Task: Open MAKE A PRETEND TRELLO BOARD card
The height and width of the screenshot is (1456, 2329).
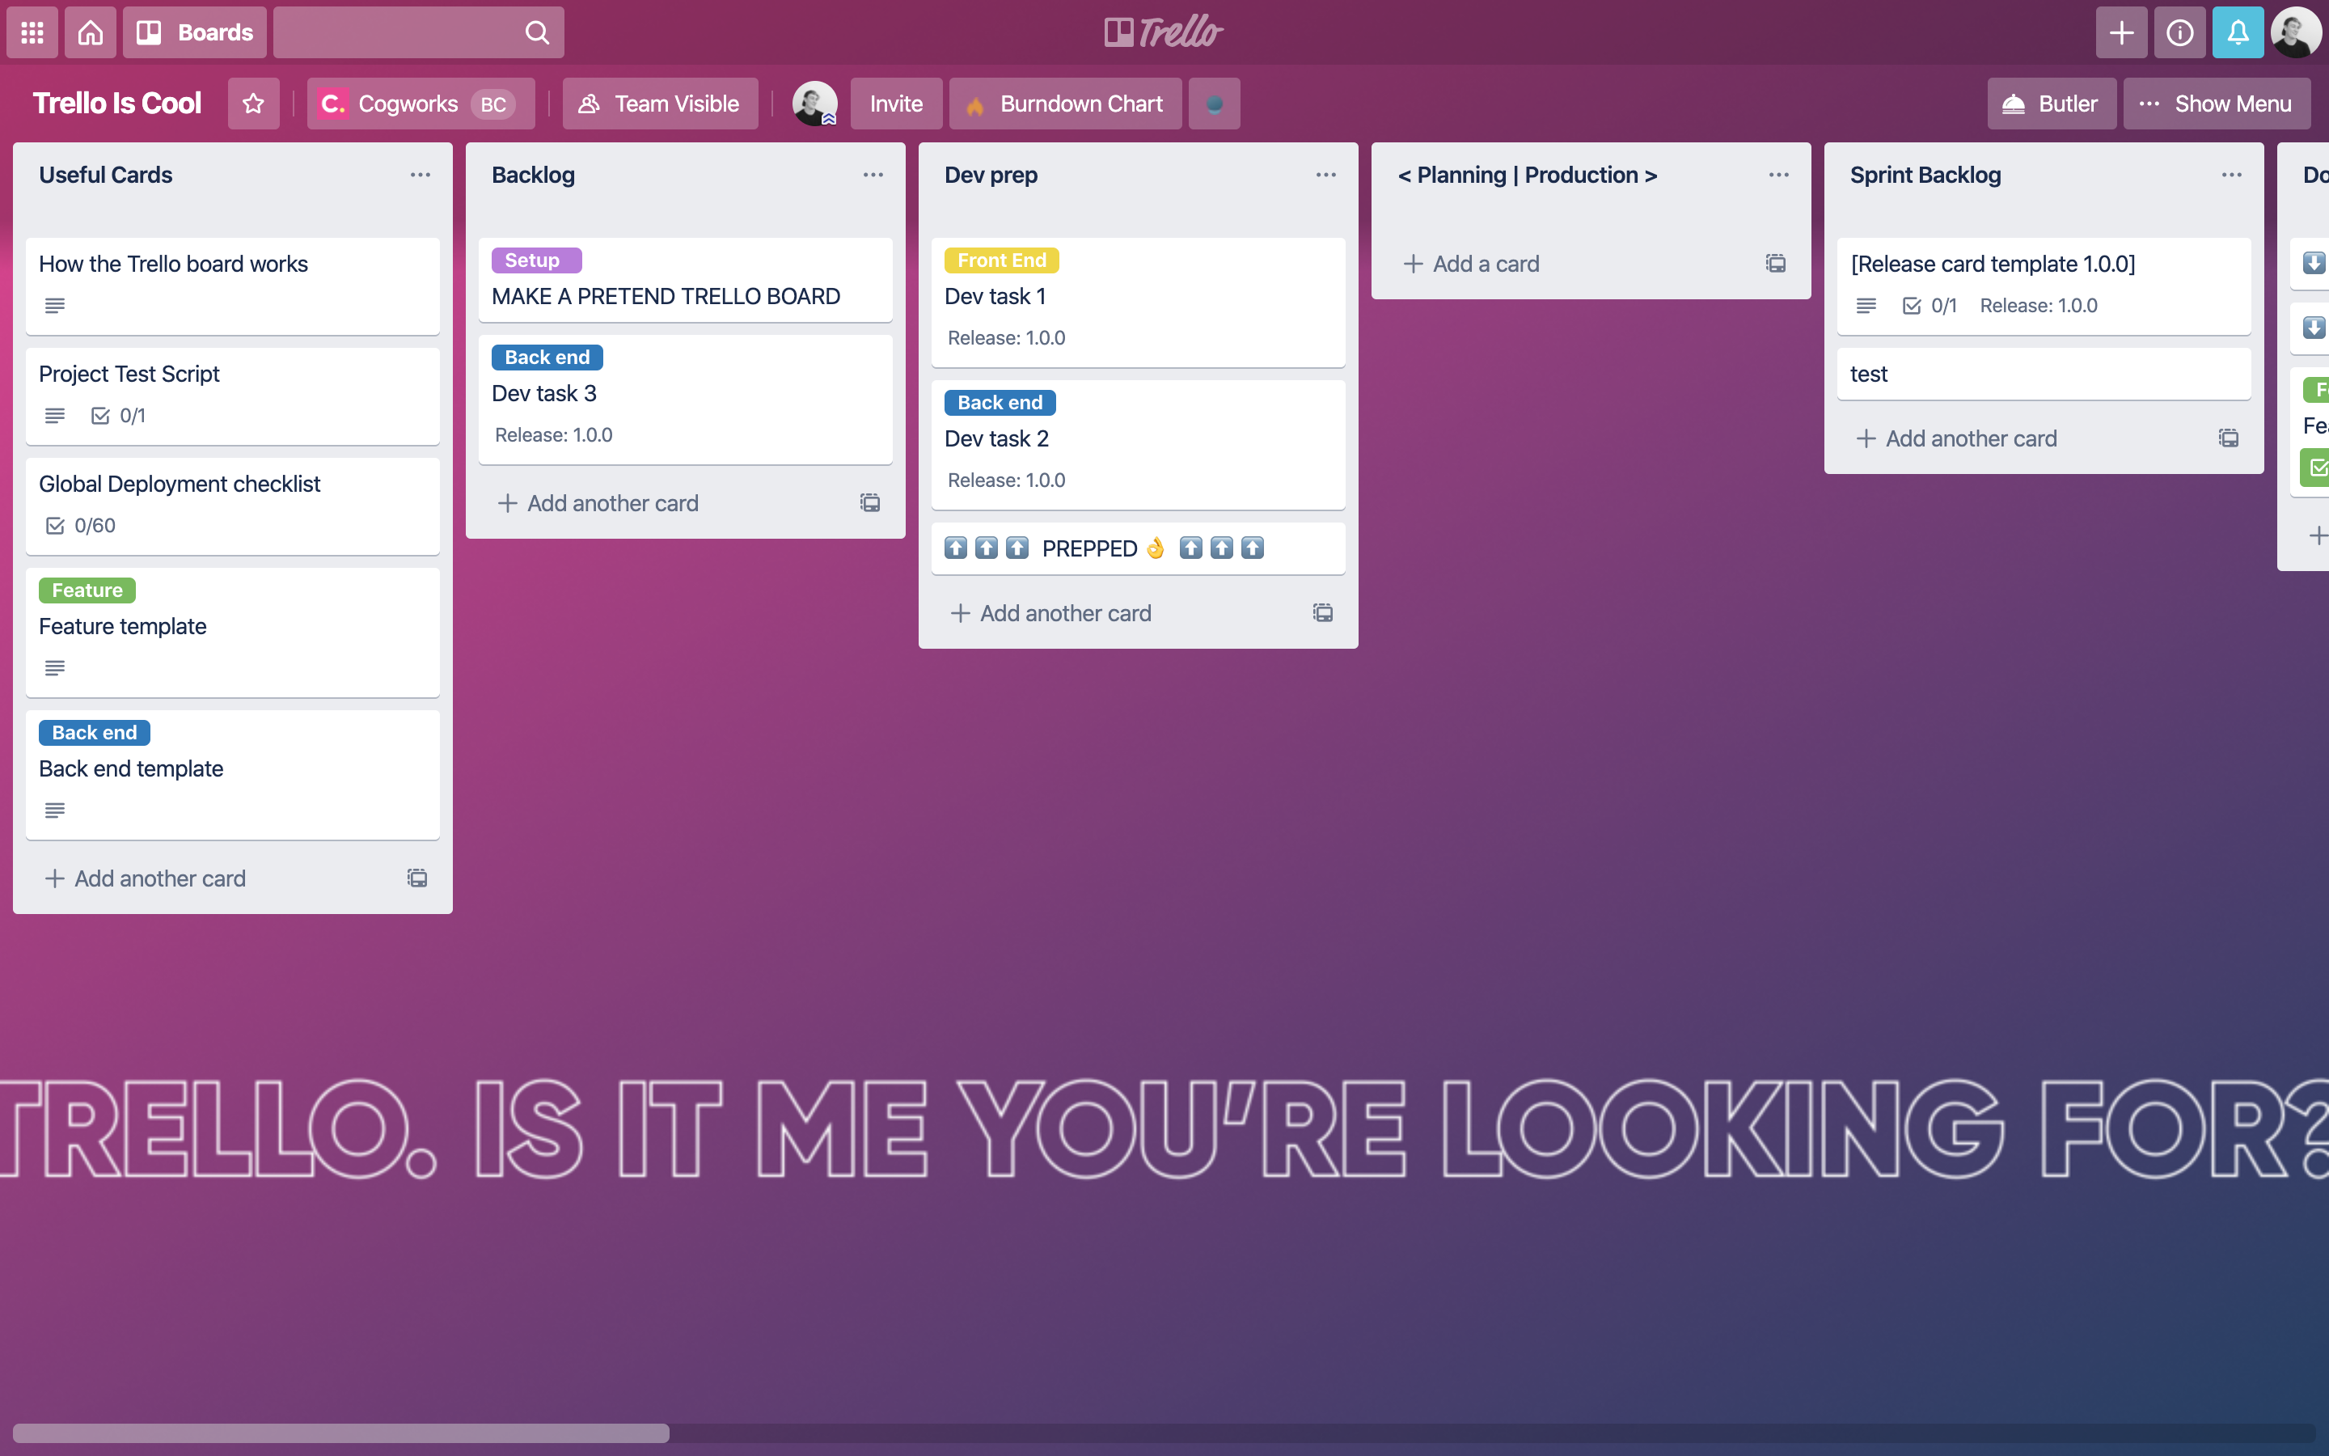Action: (685, 279)
